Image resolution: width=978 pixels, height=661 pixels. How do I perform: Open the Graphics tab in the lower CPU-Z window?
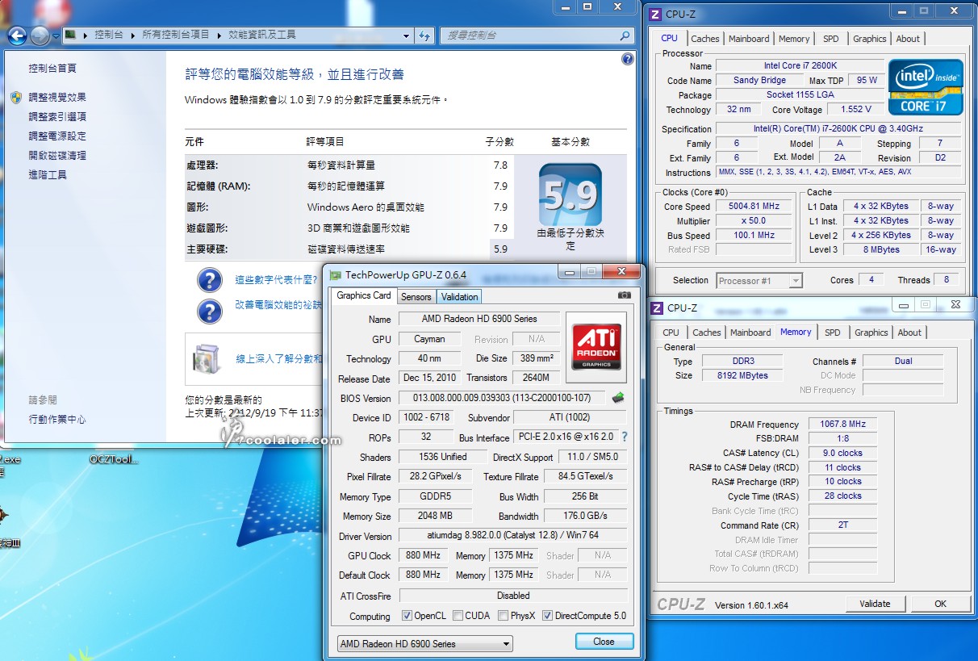click(x=871, y=333)
